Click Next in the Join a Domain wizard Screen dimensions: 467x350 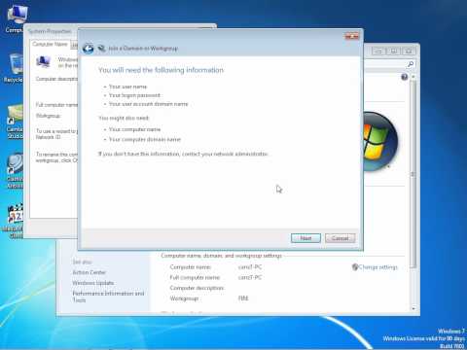pos(305,238)
